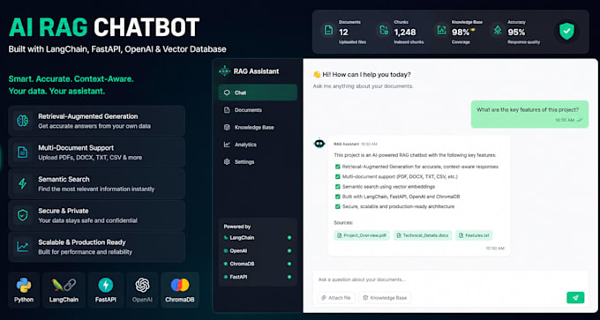Viewport: 600px width, 320px height.
Task: Click the checkbox beside Built with LangChain line
Action: tap(337, 197)
